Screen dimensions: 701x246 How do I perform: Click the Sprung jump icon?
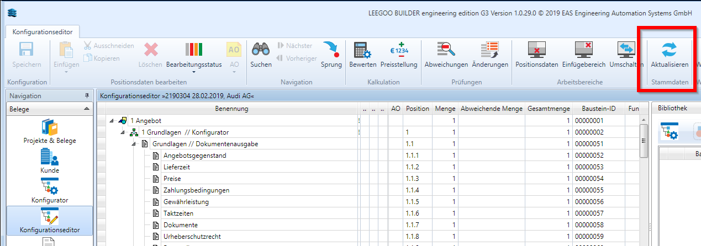331,50
